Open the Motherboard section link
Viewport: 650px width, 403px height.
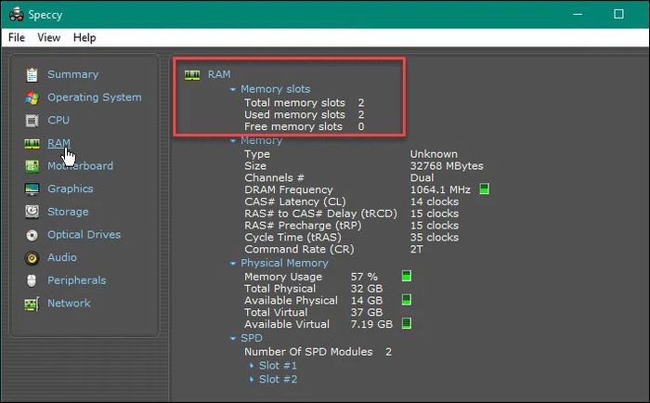click(x=80, y=166)
